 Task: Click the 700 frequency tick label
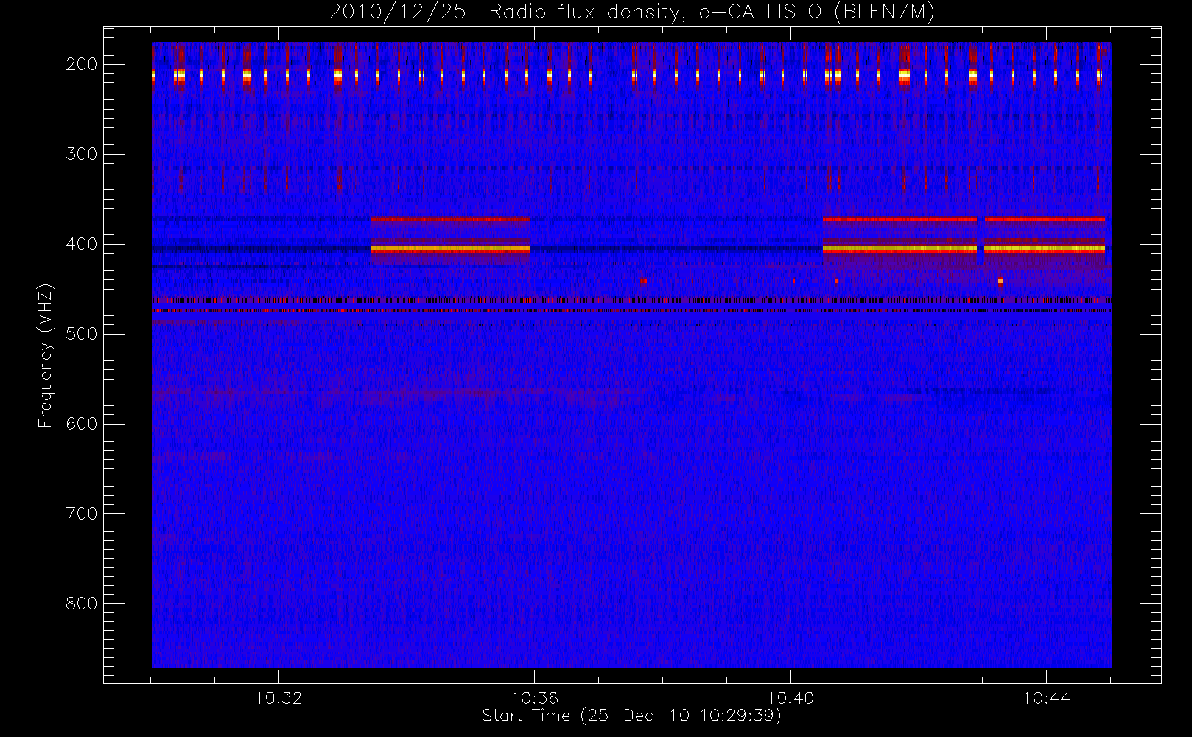[x=82, y=514]
